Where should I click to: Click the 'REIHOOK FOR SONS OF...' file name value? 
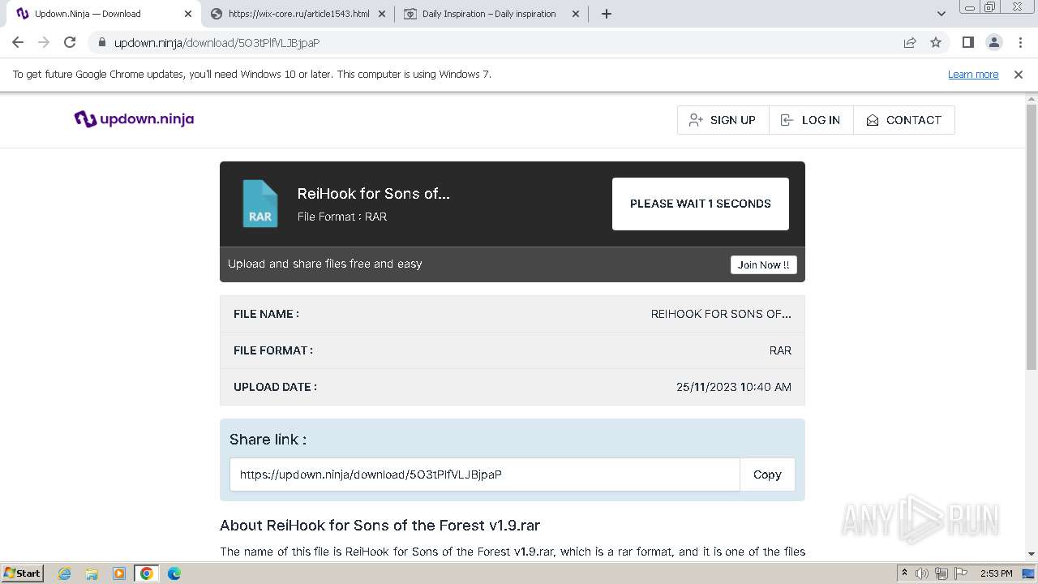[721, 314]
